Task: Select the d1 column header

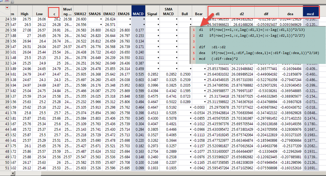Action: 218,14
